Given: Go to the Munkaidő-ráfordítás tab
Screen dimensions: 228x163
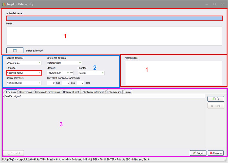Looking at the screenshot, I should [x=93, y=92].
